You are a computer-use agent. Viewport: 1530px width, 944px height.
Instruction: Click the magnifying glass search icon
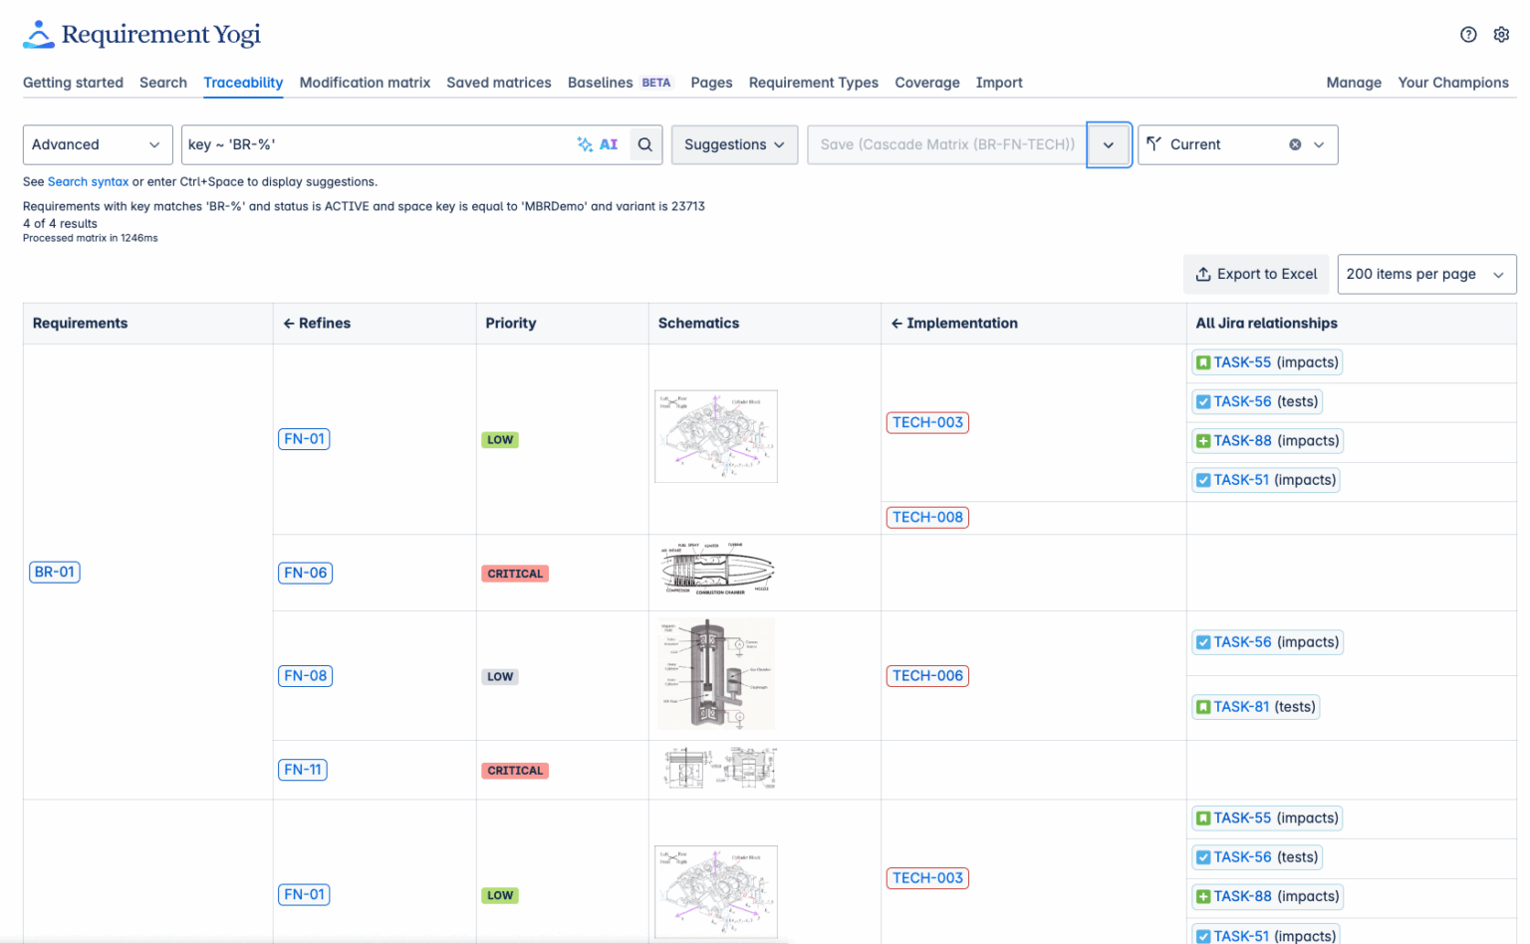644,144
